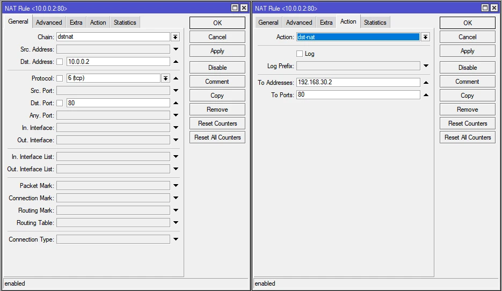Screen dimensions: 502x291
Task: Reset Counters in left window
Action: click(x=217, y=123)
